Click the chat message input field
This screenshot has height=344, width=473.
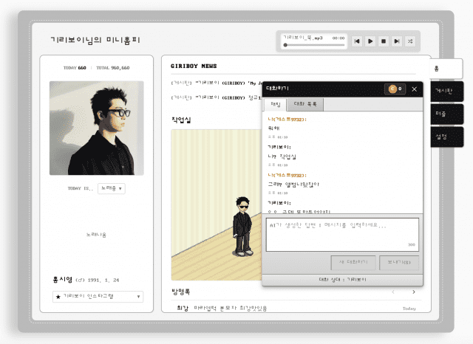[x=341, y=233]
